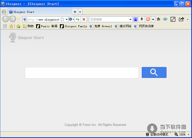
Task: Click the page's large search input field
Action: click(x=82, y=73)
